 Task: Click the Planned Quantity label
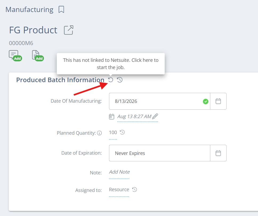pos(76,133)
